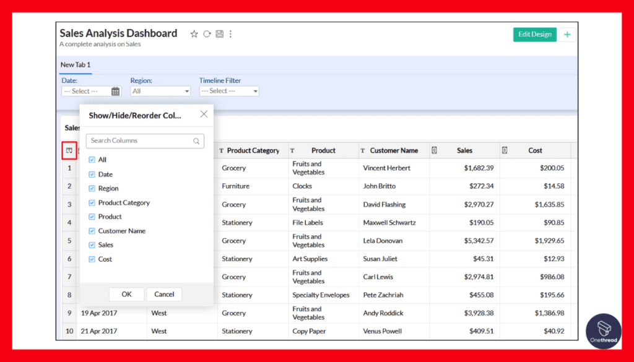Click the $1,682.39 sales value
634x362 pixels.
(479, 168)
